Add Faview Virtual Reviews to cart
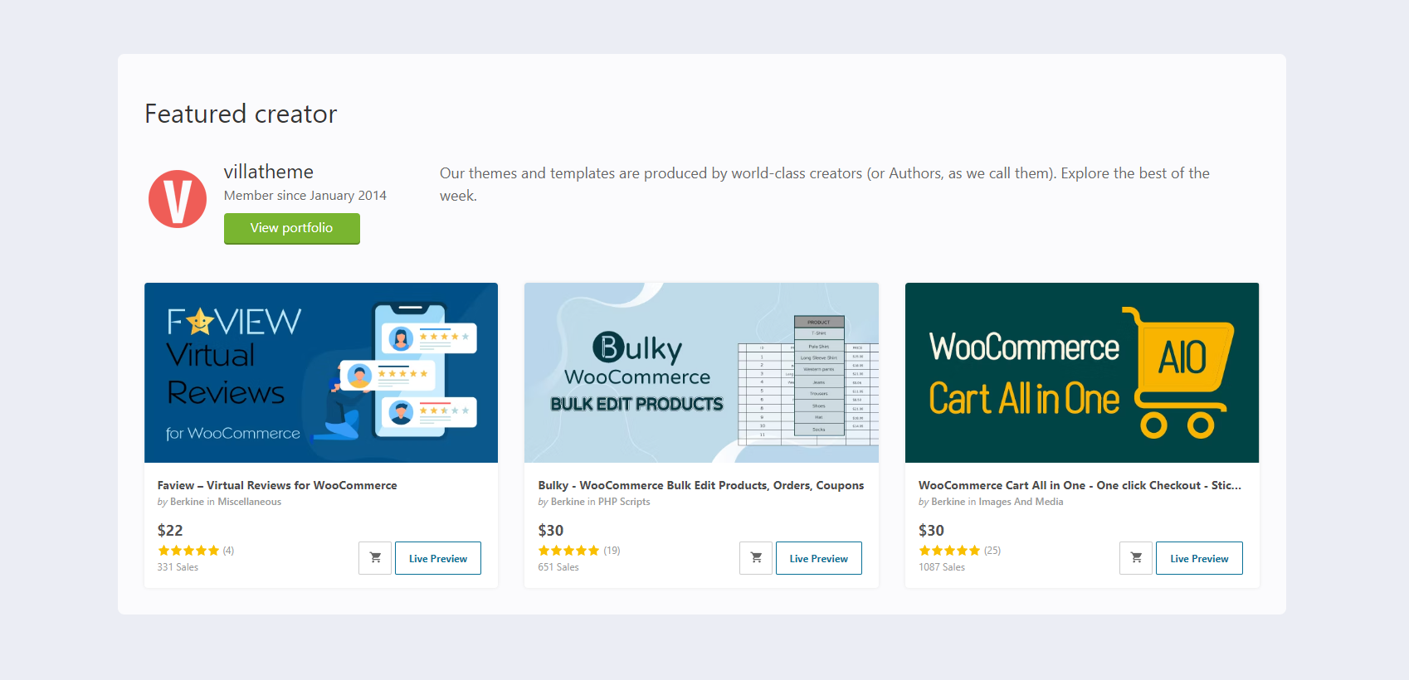This screenshot has width=1409, height=680. coord(375,558)
